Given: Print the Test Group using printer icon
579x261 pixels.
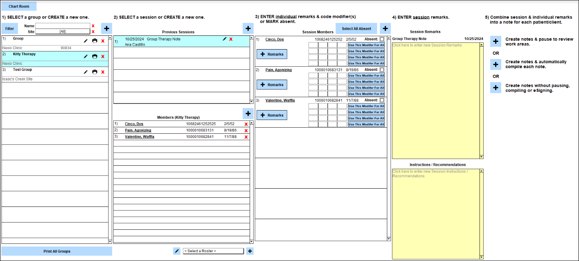Looking at the screenshot, I should [95, 72].
